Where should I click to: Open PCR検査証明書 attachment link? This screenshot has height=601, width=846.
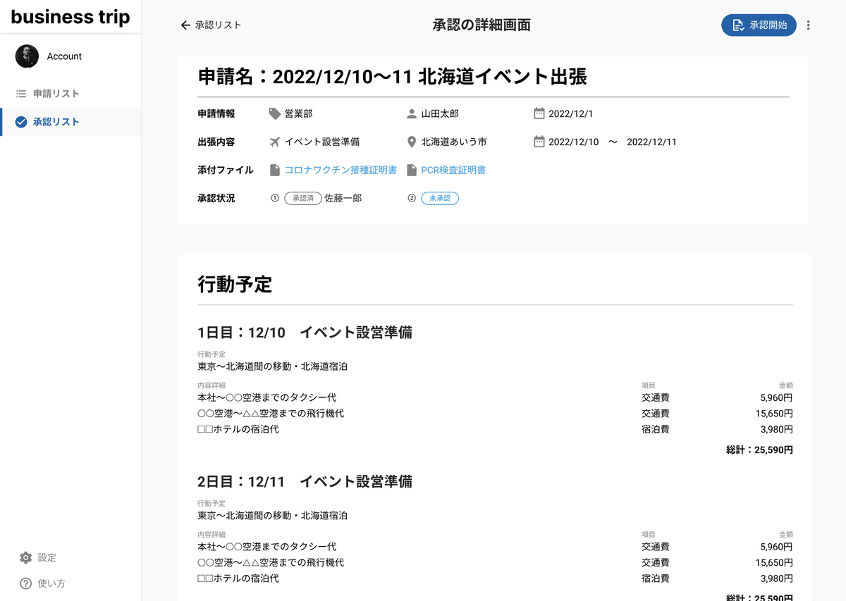[x=453, y=170]
